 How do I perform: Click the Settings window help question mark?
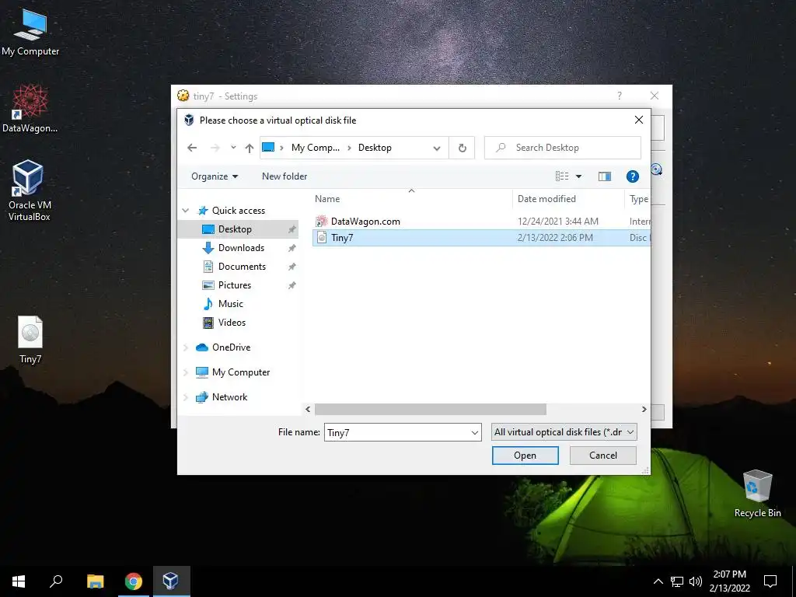point(620,96)
